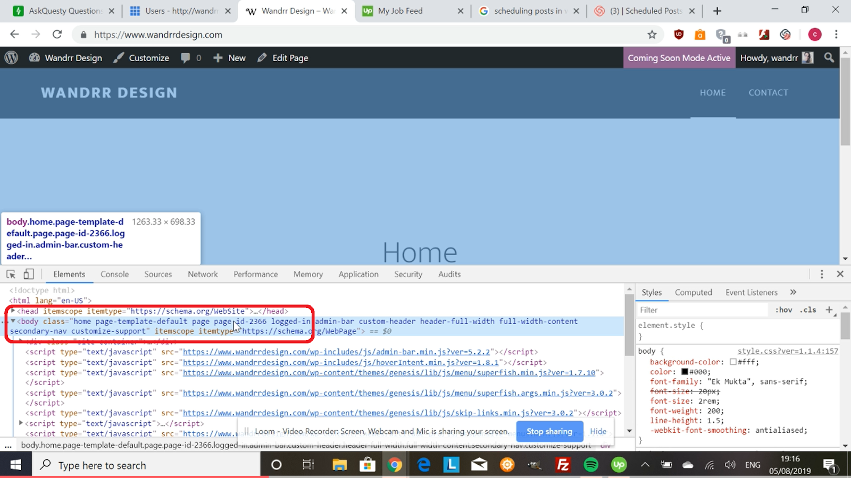
Task: Open the Wandrr Design dashboard menu
Action: 65,58
